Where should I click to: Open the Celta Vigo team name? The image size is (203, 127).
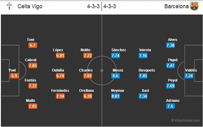tap(30, 6)
